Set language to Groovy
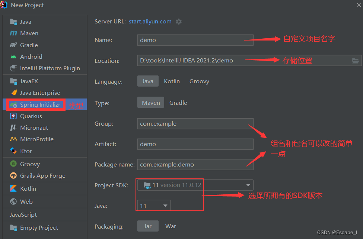 click(x=199, y=81)
